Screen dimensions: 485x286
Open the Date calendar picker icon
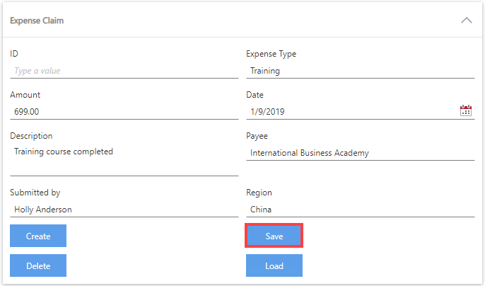(x=466, y=110)
